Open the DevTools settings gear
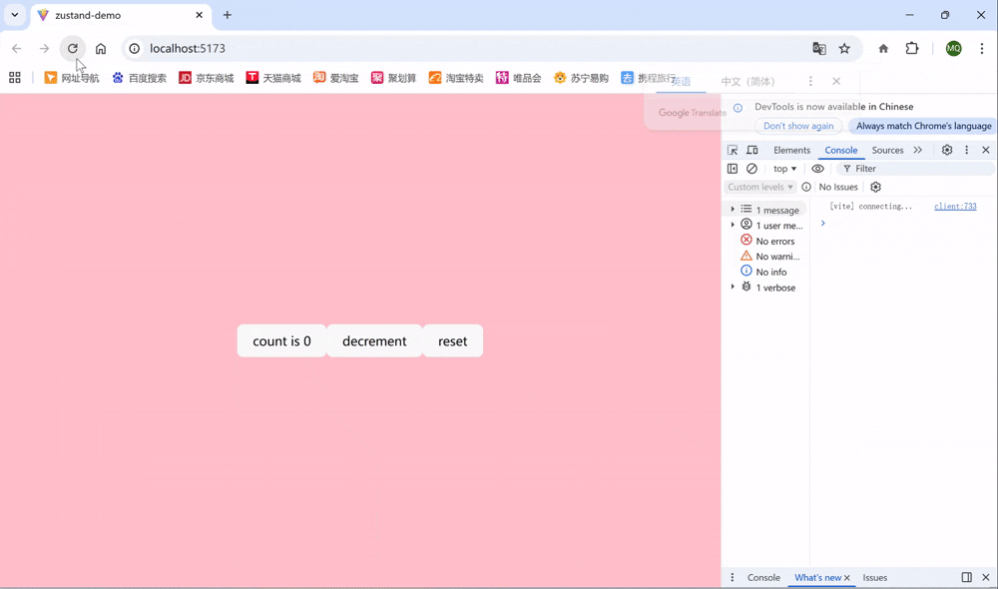The image size is (998, 589). click(946, 149)
